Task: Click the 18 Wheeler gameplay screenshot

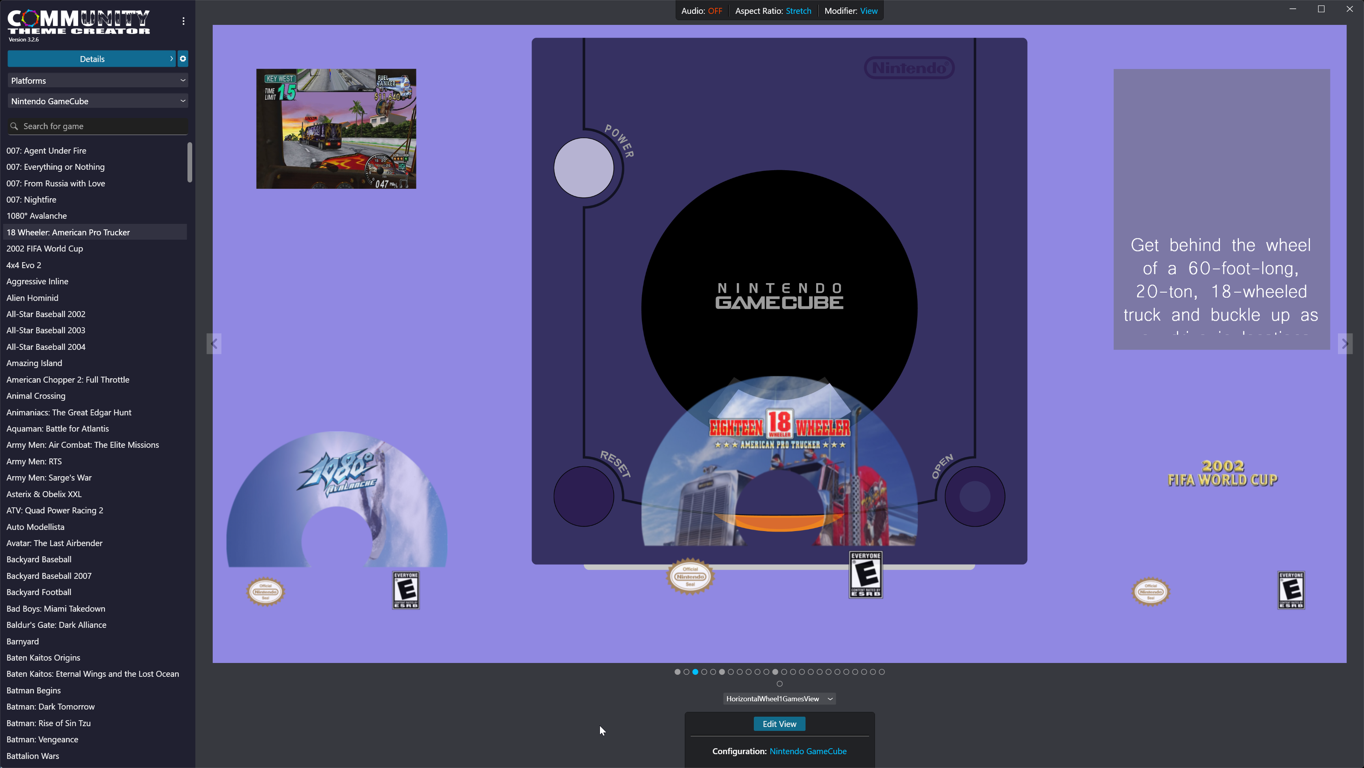Action: click(336, 129)
